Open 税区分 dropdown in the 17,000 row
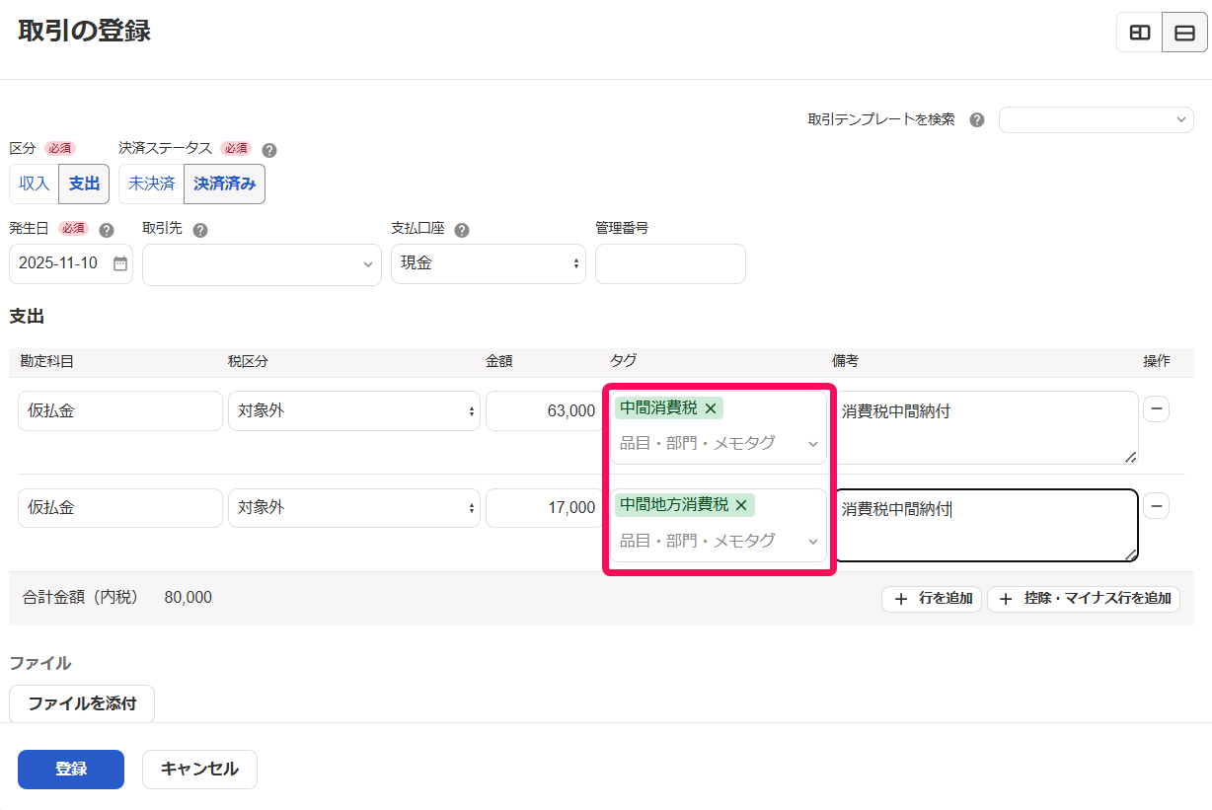 [354, 507]
